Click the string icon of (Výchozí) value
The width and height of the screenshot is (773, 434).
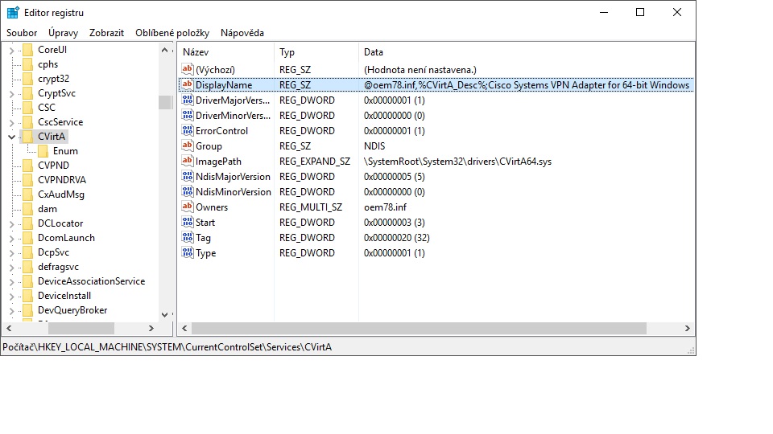click(x=188, y=69)
